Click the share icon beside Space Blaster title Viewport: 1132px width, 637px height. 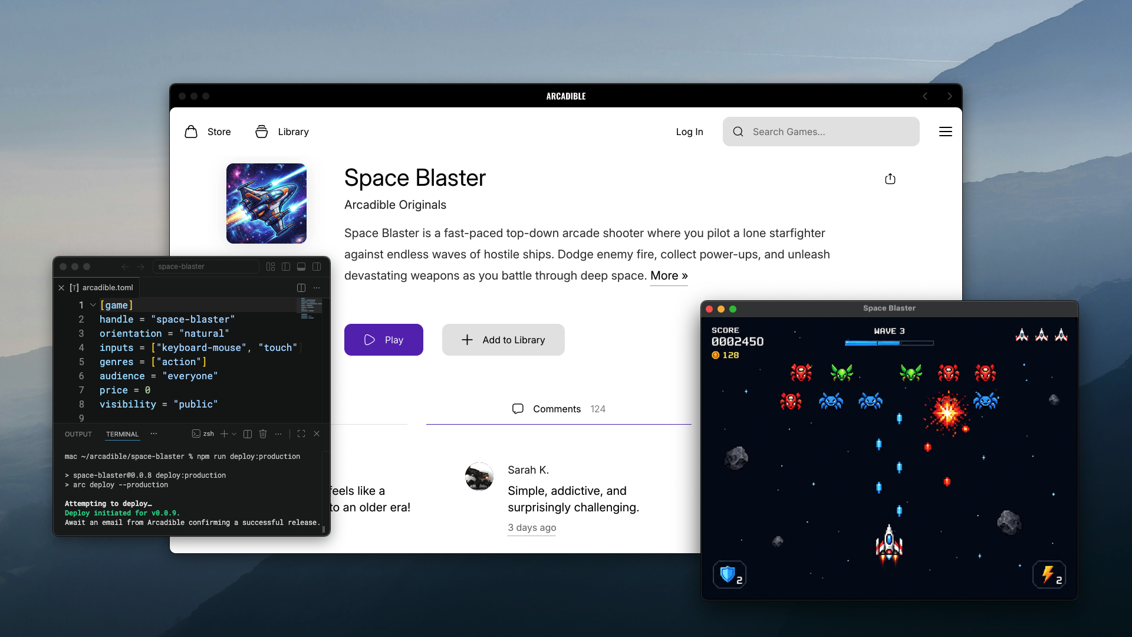890,179
